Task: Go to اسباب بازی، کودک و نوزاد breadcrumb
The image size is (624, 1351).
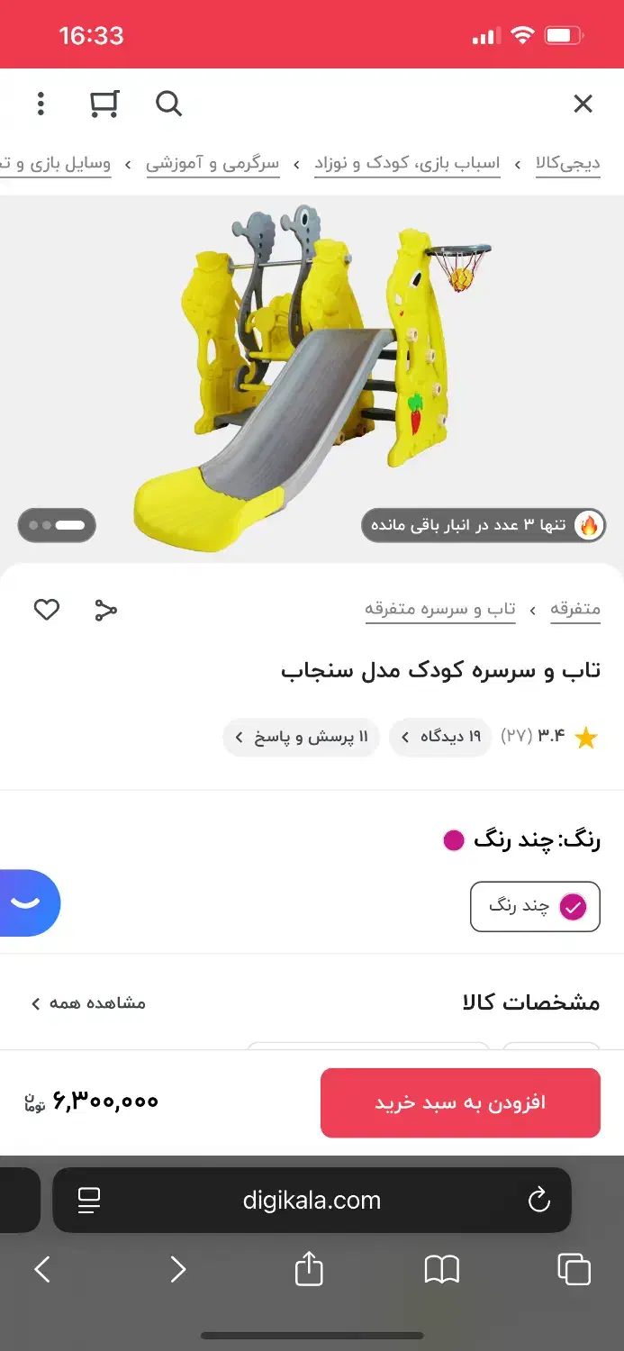Action: [407, 164]
